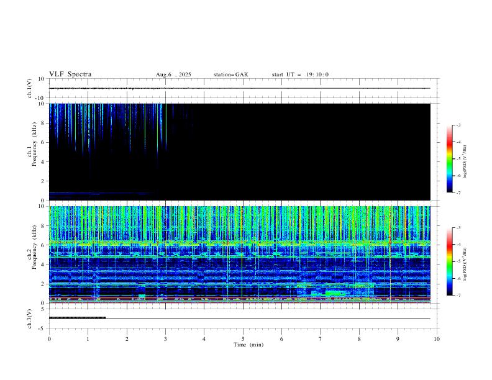The height and width of the screenshot is (380, 492).
Task: Click the "ch.1(V)" waveform axis label
Action: [x=30, y=88]
